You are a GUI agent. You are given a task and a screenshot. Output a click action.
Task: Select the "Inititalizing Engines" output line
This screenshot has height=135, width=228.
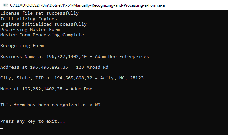pyautogui.click(x=29, y=19)
